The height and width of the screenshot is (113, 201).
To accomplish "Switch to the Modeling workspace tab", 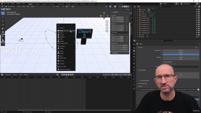I will [37, 4].
